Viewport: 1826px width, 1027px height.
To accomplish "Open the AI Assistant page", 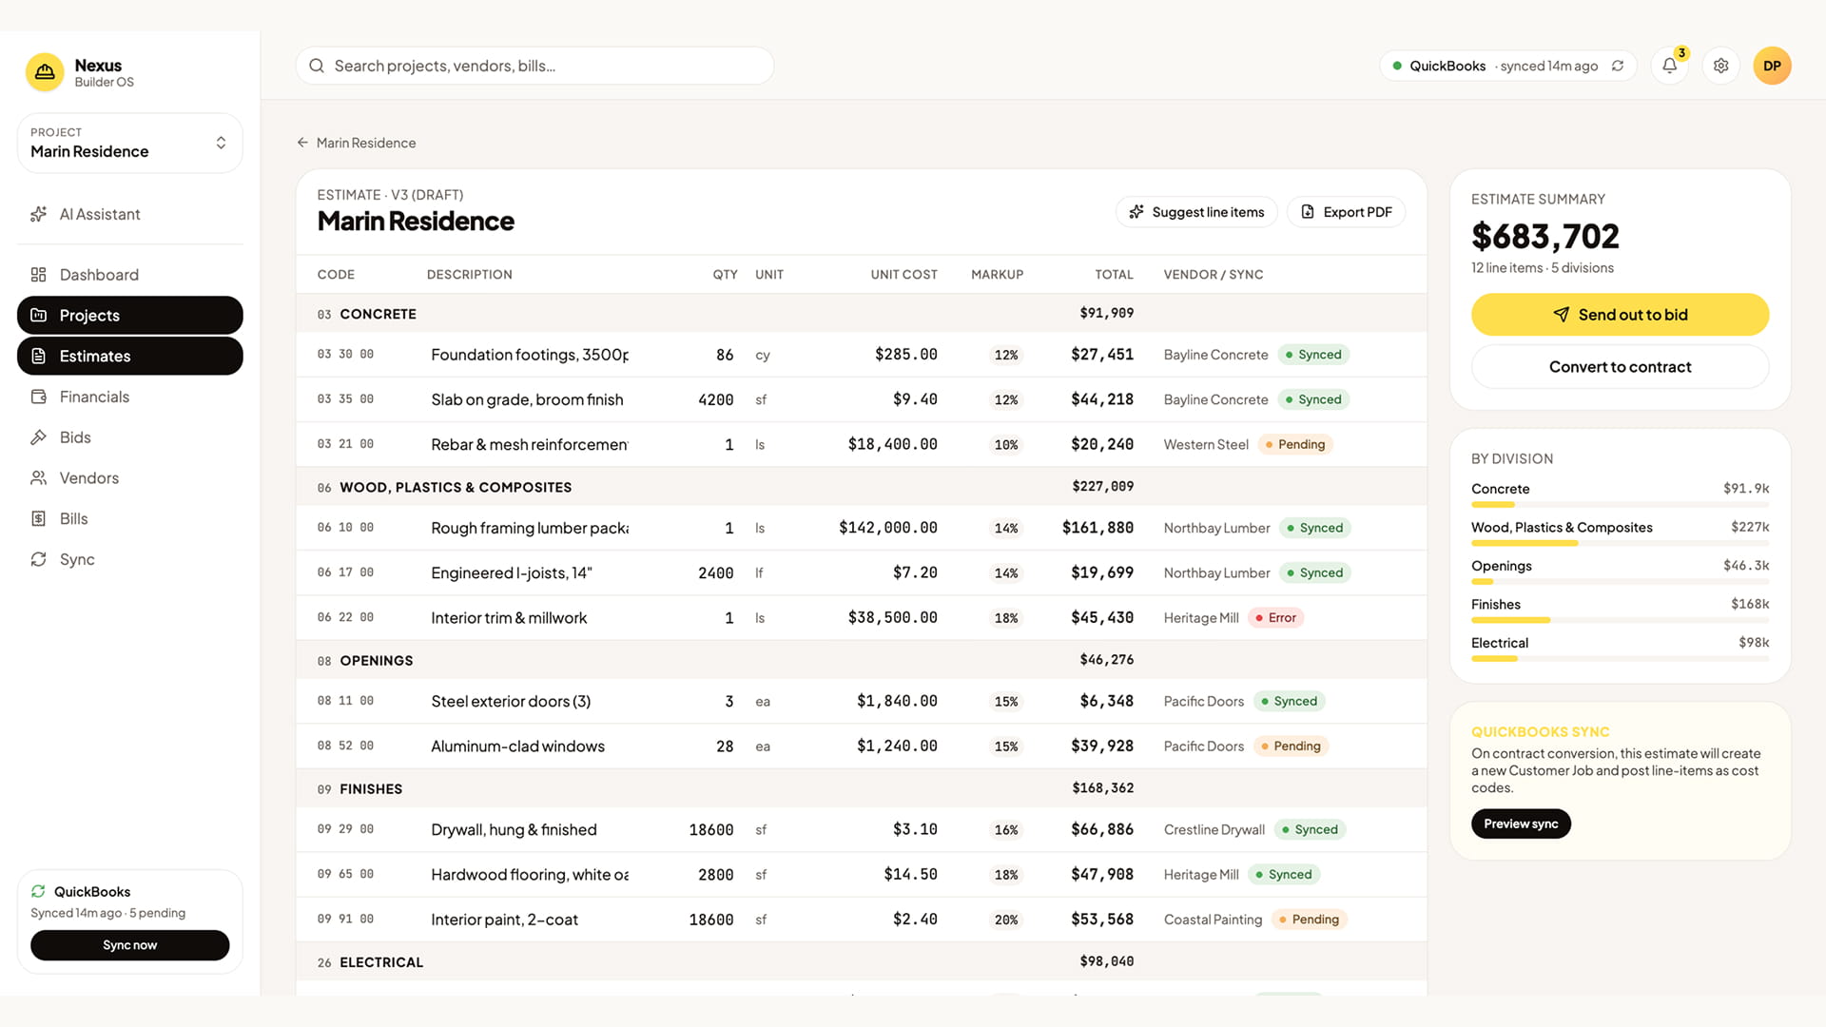I will [130, 214].
